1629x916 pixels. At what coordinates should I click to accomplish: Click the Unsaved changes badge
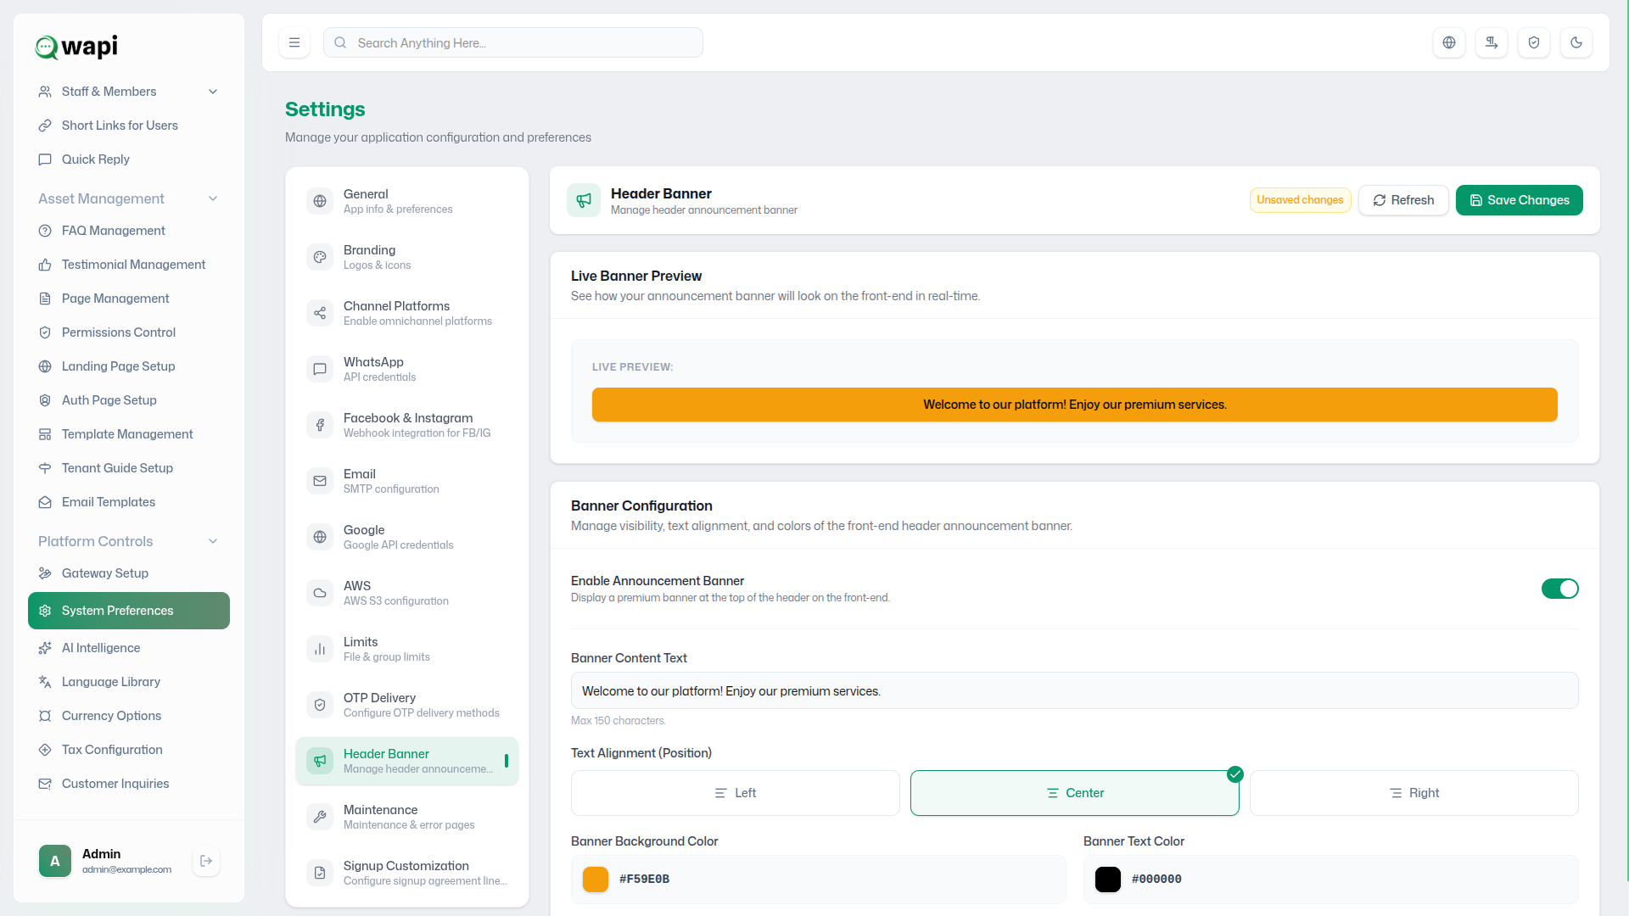tap(1300, 200)
